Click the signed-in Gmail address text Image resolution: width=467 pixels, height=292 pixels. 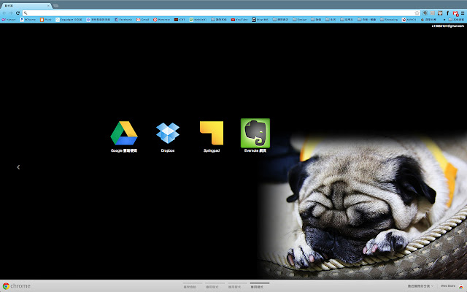[x=447, y=26]
